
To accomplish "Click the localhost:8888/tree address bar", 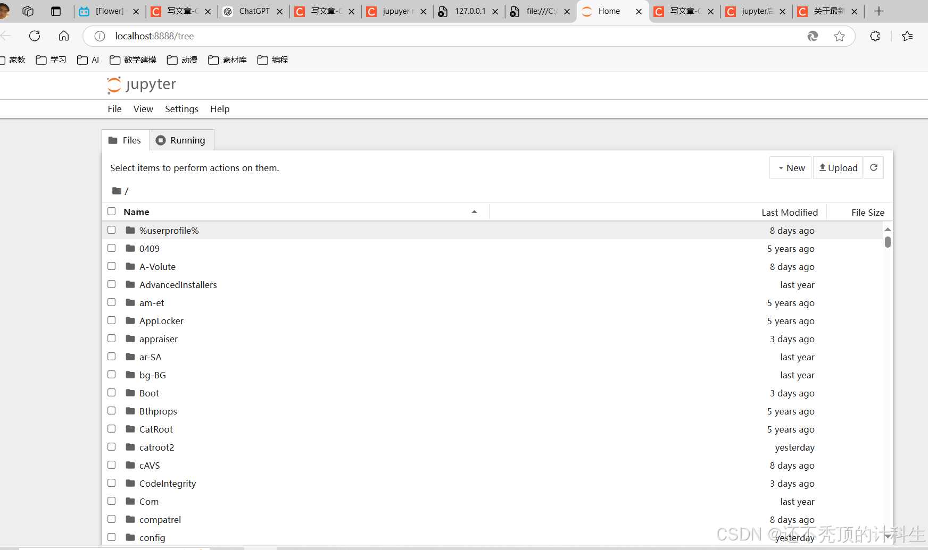I will pos(154,36).
